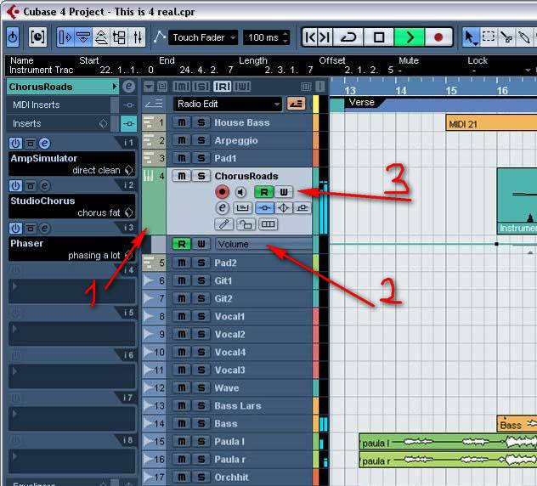Open ChorusRoads edit channel settings button
Screen dimensions: 537x486
(x=223, y=208)
